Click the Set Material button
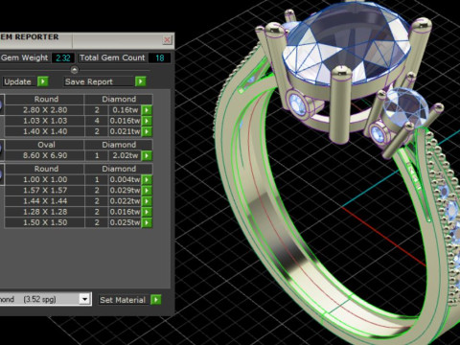Screen dimensions: 460x345 [x=124, y=300]
